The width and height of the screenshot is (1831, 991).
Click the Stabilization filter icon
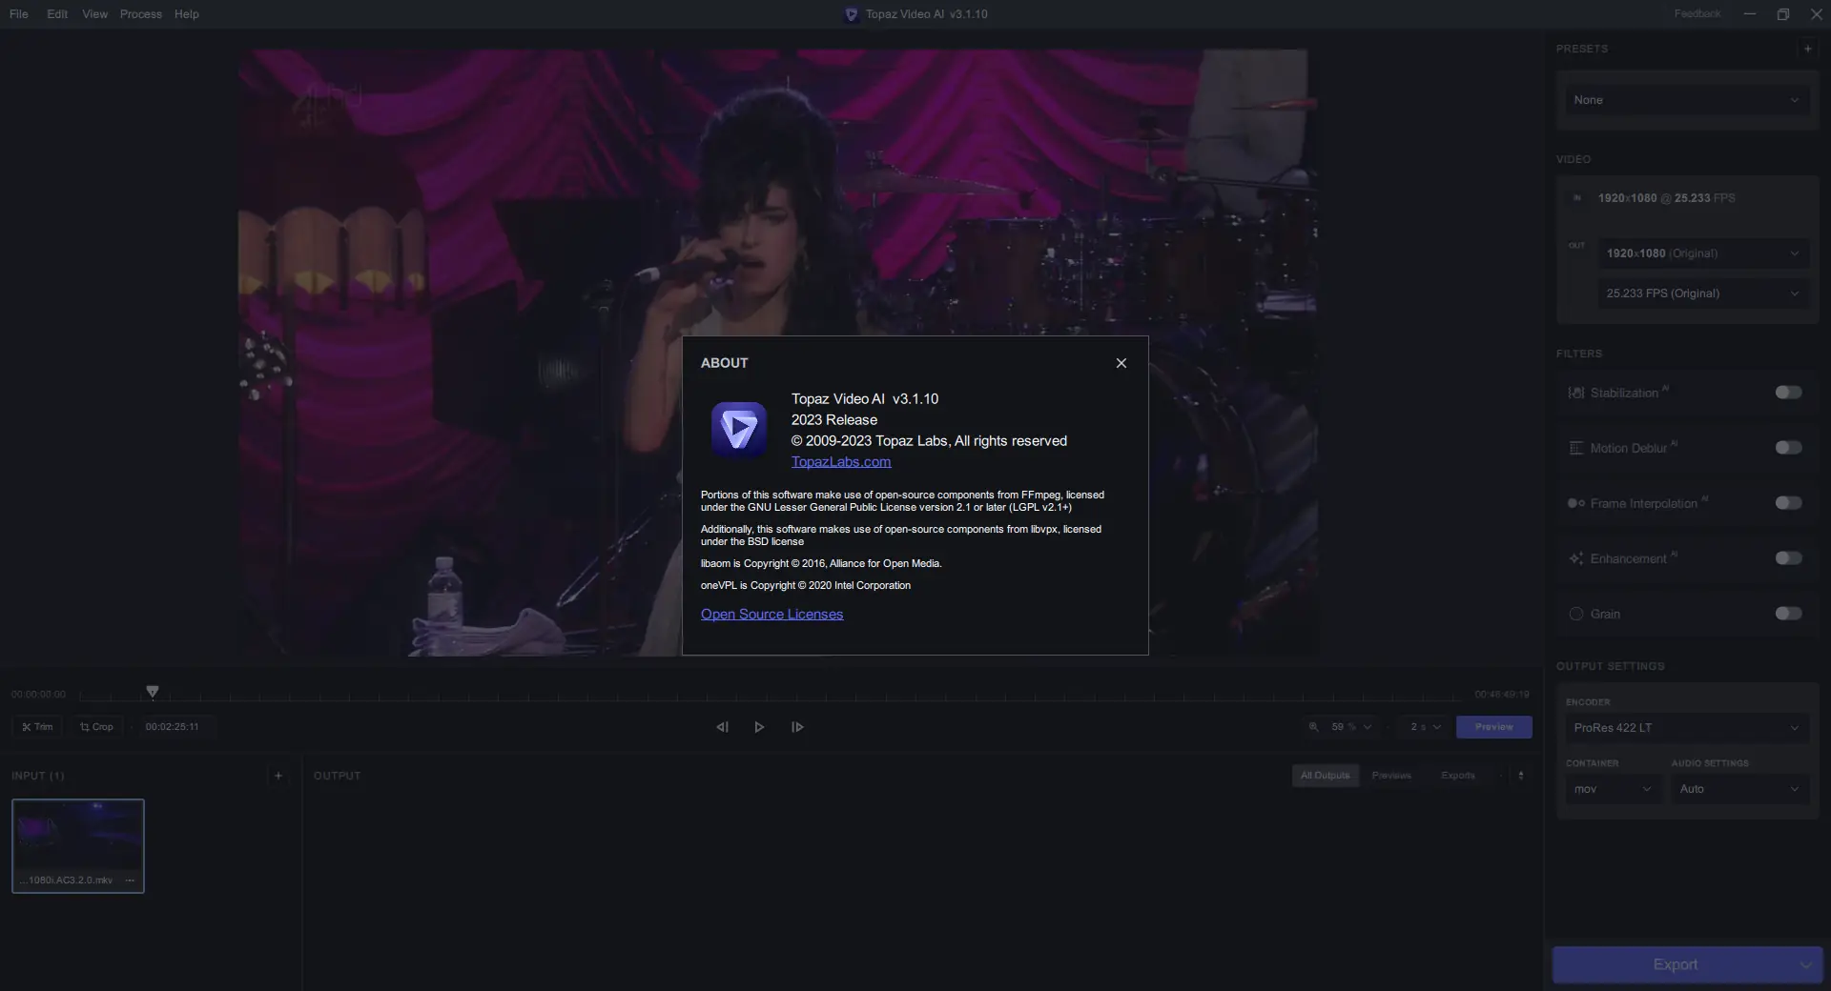[x=1576, y=394]
